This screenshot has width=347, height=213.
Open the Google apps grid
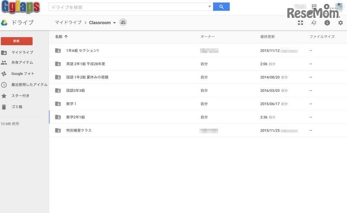tap(314, 6)
